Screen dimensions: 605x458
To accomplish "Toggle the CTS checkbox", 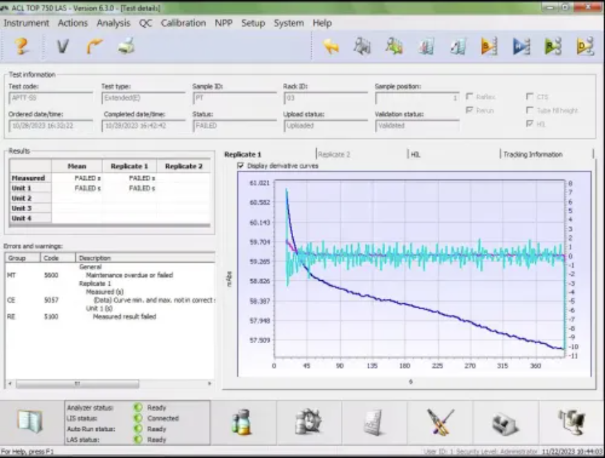I will 530,96.
